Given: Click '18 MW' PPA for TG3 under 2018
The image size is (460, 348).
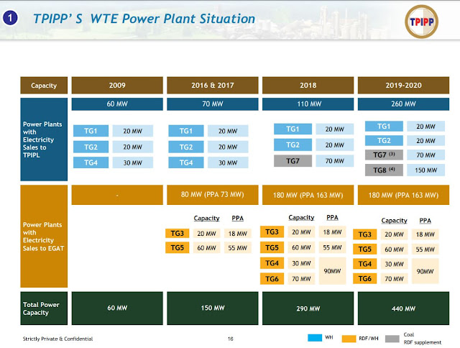Looking at the screenshot, I should pyautogui.click(x=332, y=232).
